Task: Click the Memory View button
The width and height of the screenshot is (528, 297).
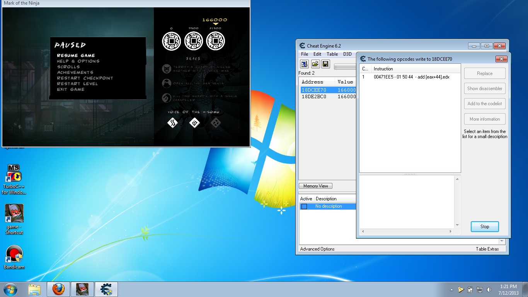Action: [x=315, y=186]
